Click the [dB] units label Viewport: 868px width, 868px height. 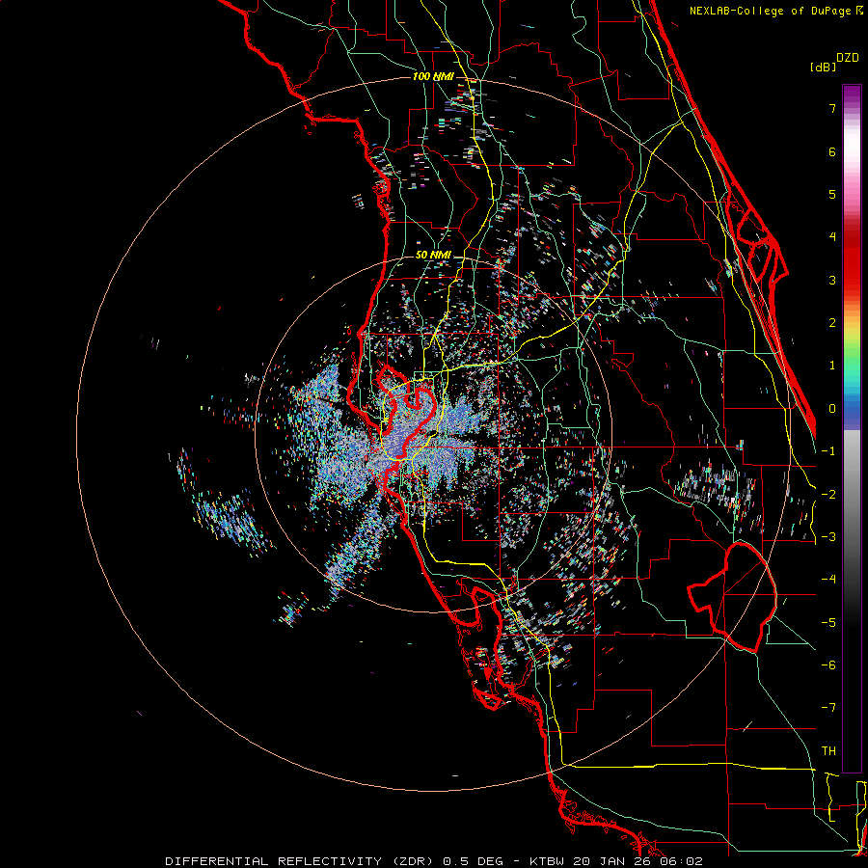[823, 68]
